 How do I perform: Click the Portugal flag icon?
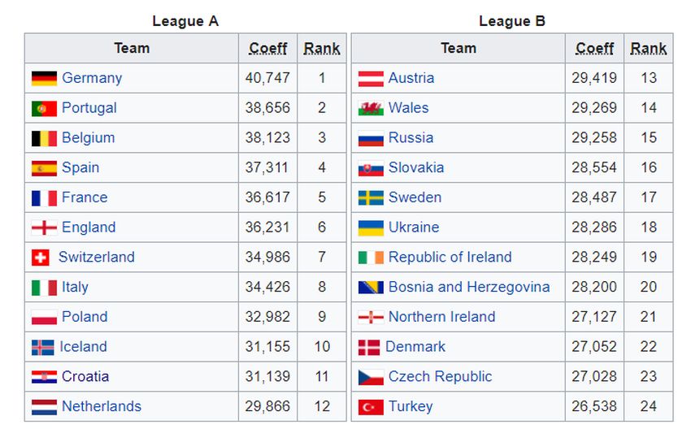point(44,109)
